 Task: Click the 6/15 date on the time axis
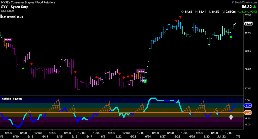(x=60, y=136)
